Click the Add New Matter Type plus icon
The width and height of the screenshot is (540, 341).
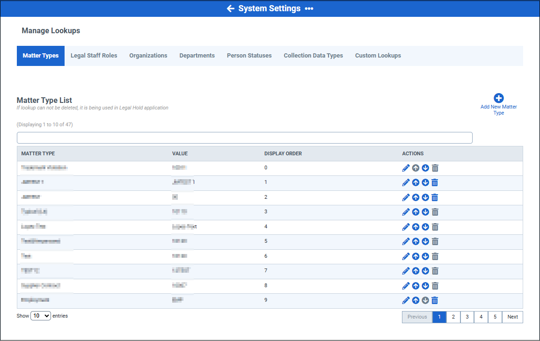(x=498, y=98)
